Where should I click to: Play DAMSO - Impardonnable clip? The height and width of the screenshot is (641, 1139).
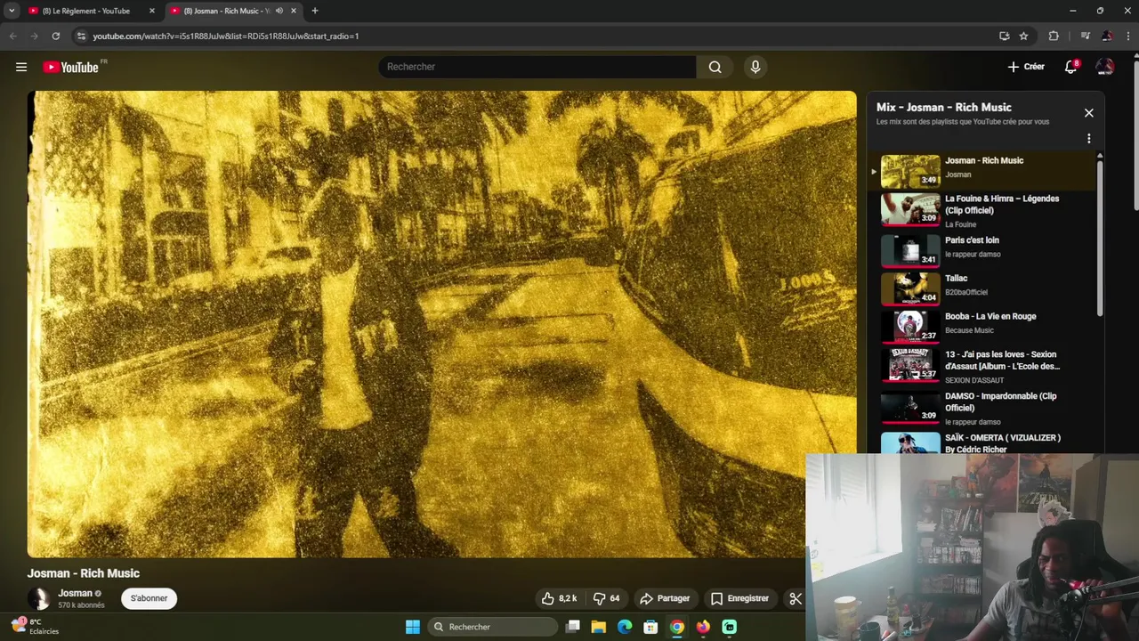983,408
